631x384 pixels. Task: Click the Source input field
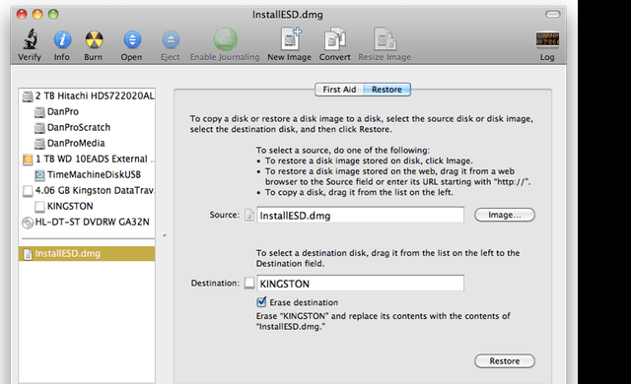pyautogui.click(x=360, y=216)
